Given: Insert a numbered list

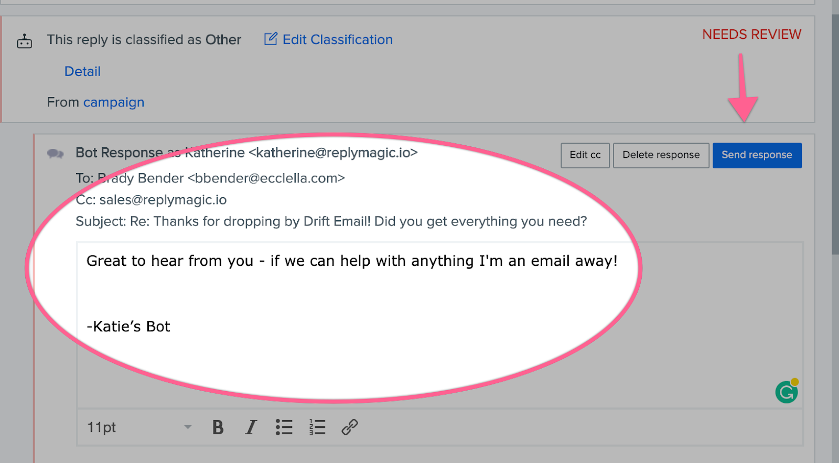Looking at the screenshot, I should click(317, 427).
